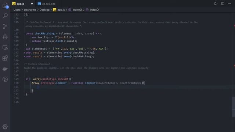Open More Actions ellipsis menu
Screen dimensions: 235x132
(x=229, y=4)
